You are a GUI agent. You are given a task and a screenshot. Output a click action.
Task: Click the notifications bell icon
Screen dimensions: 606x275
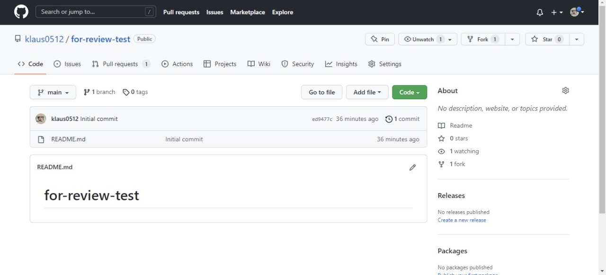[540, 12]
